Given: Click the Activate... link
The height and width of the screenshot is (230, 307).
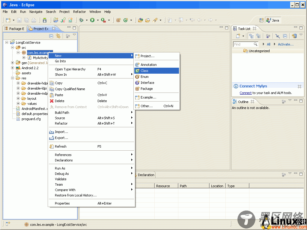Looking at the screenshot, I should (x=286, y=44).
